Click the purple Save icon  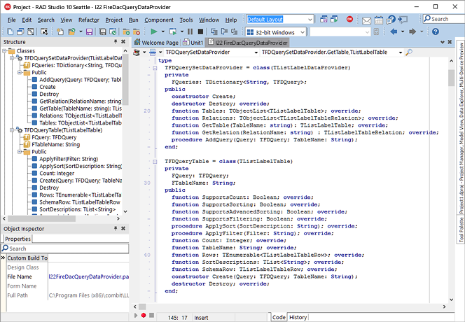point(89,31)
